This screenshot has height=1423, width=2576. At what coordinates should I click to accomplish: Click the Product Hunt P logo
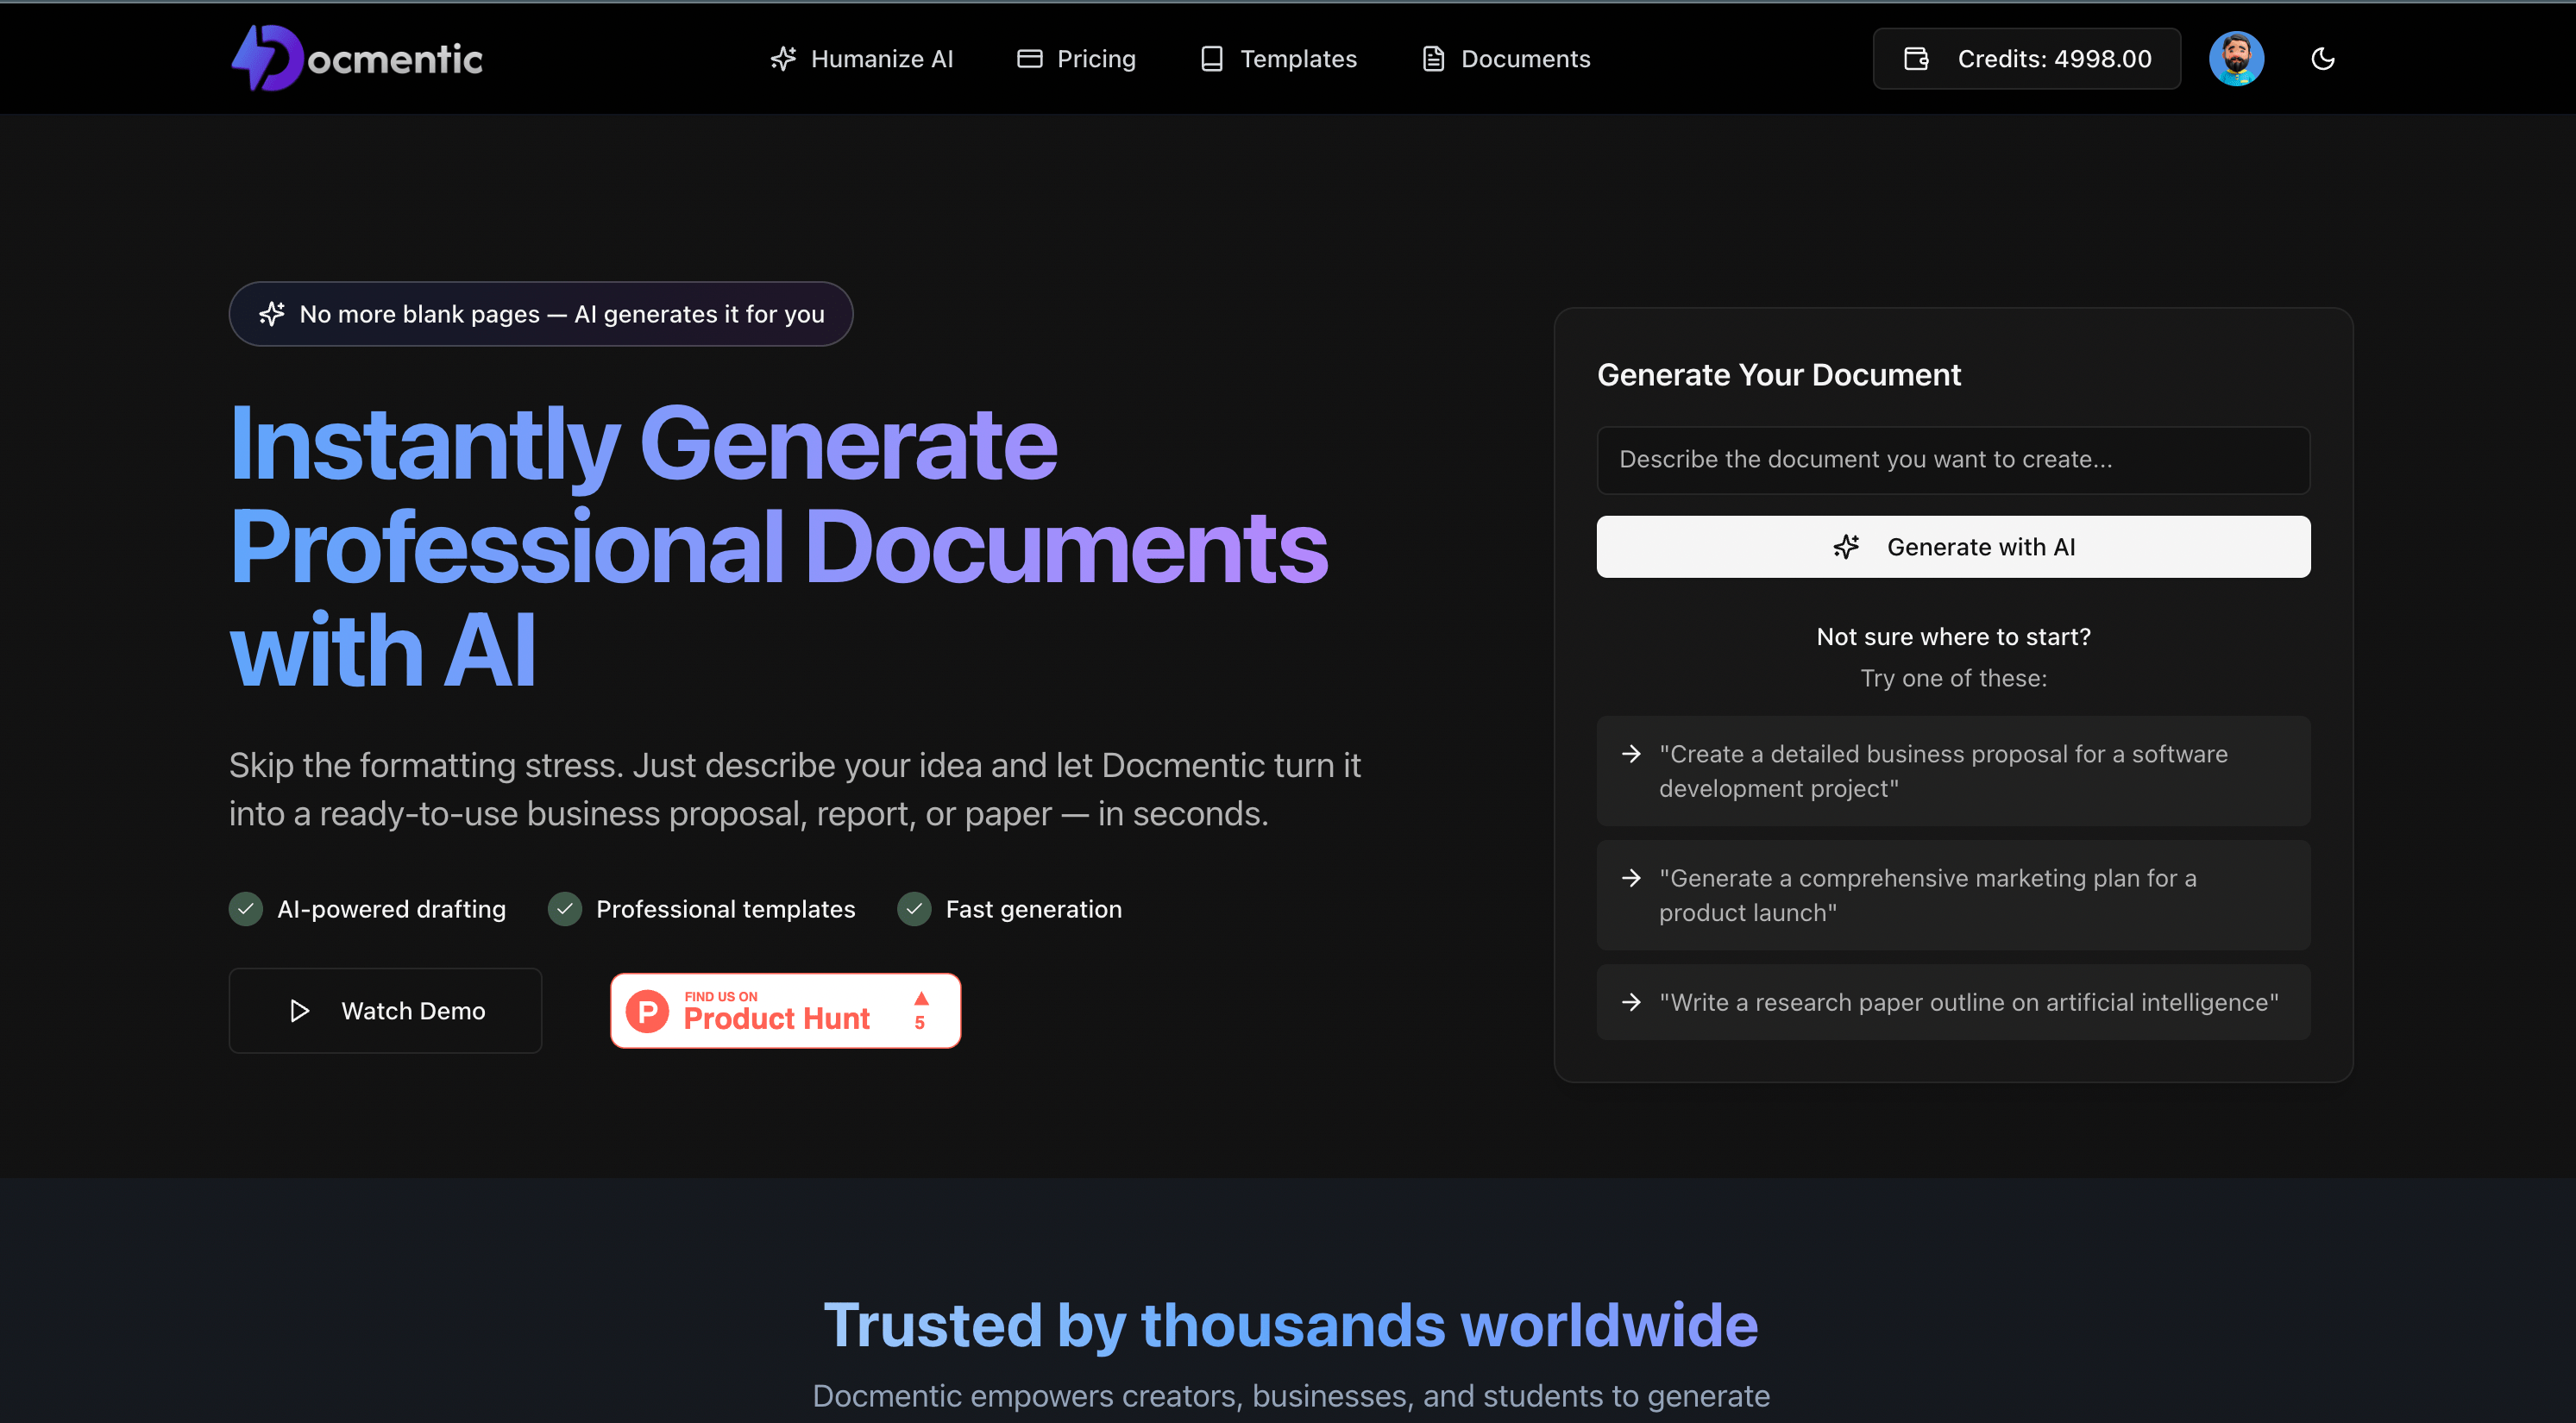(x=647, y=1011)
